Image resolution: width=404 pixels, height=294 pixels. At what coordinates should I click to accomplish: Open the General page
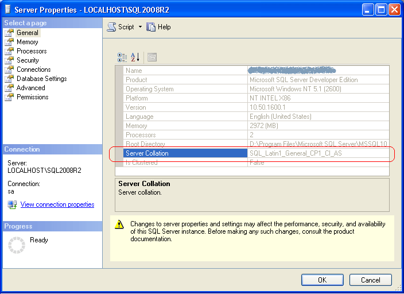(28, 33)
